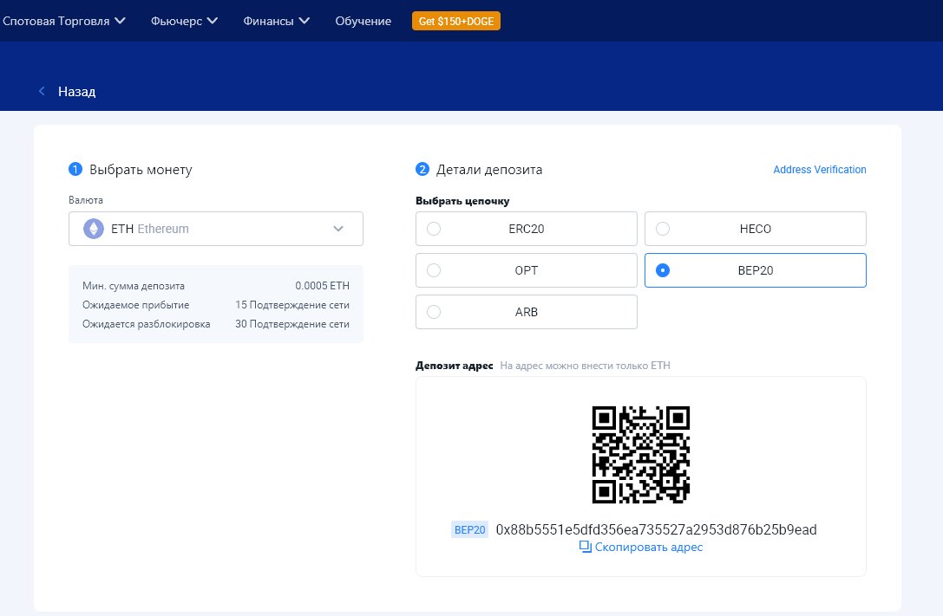Click the BEP20 tag before the address

pyautogui.click(x=469, y=529)
